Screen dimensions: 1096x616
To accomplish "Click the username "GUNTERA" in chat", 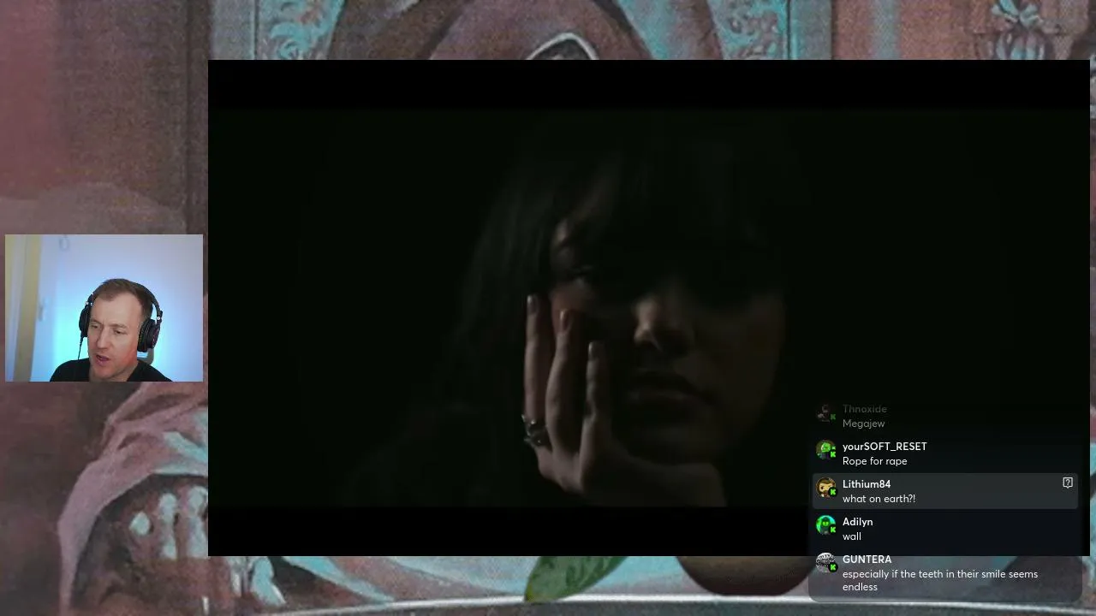I will 867,560.
